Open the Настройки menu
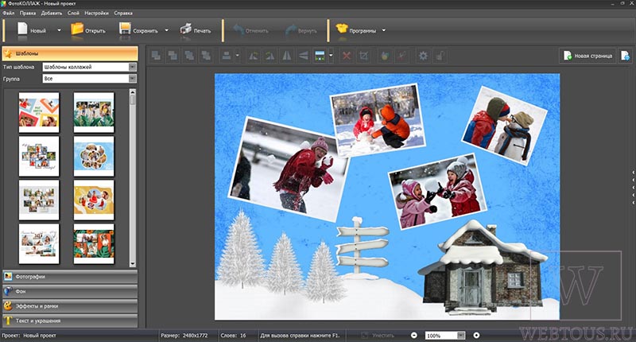Image resolution: width=636 pixels, height=342 pixels. [x=96, y=13]
